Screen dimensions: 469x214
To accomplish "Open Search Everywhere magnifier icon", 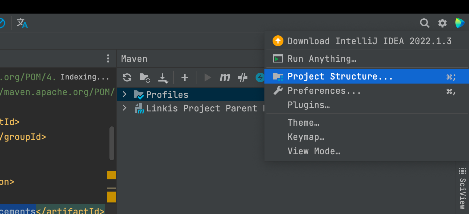I will 424,23.
